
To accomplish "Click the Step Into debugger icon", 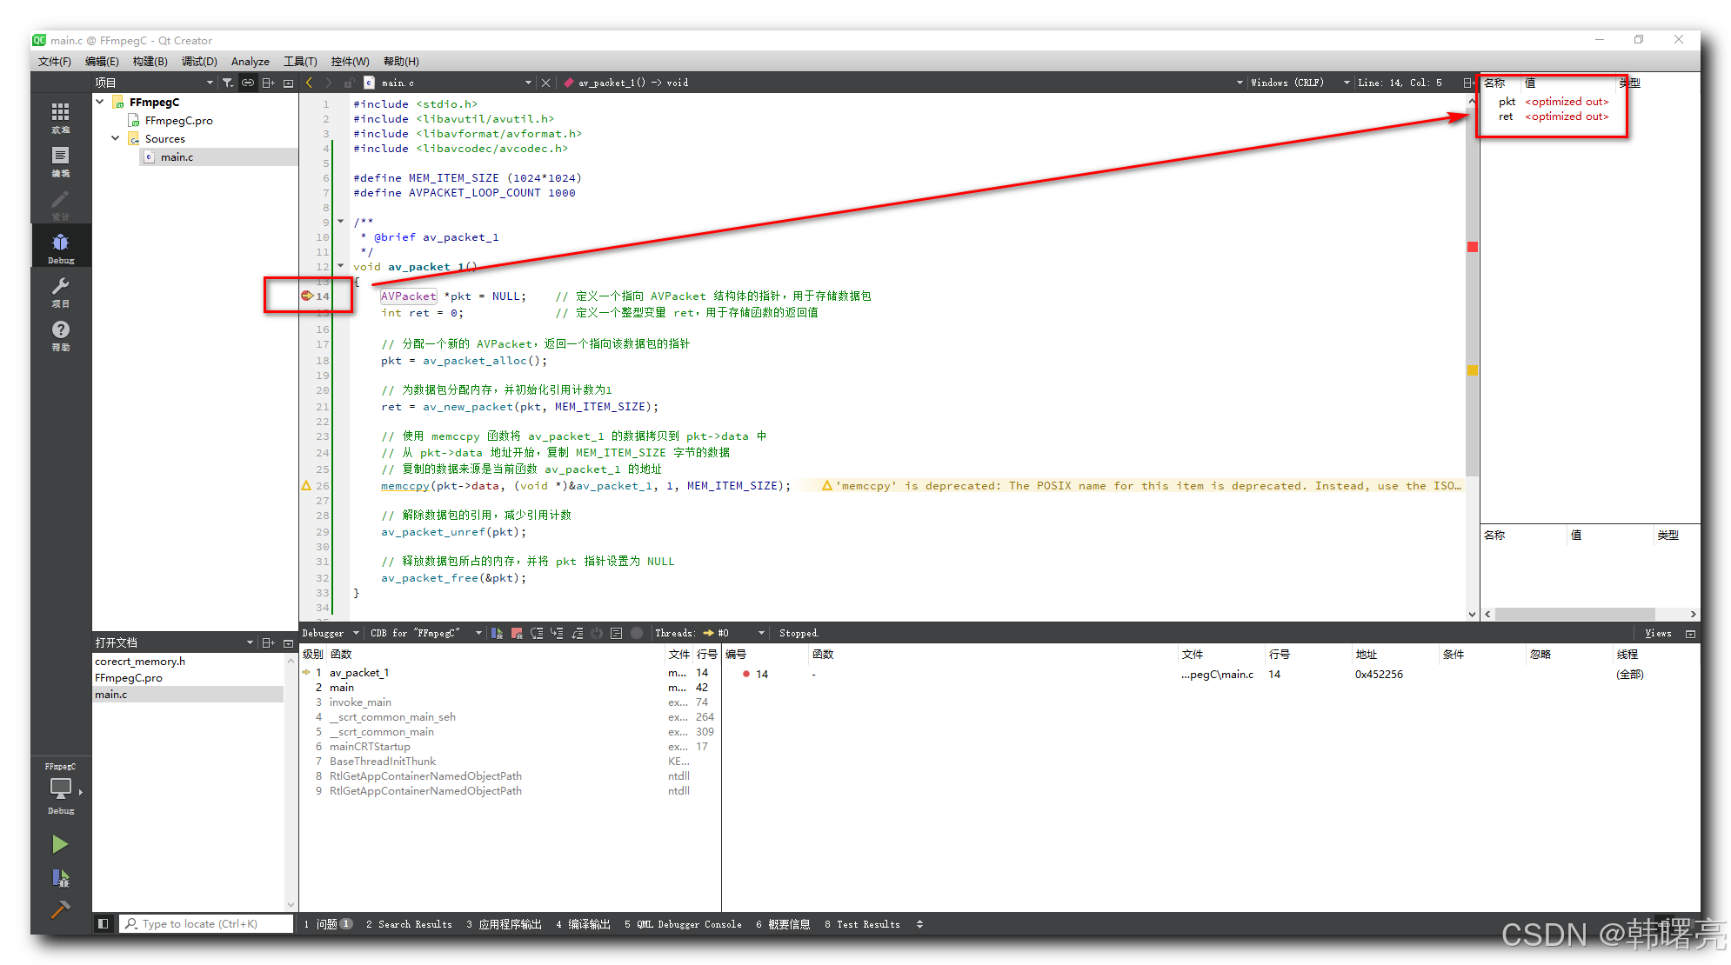I will [x=557, y=633].
